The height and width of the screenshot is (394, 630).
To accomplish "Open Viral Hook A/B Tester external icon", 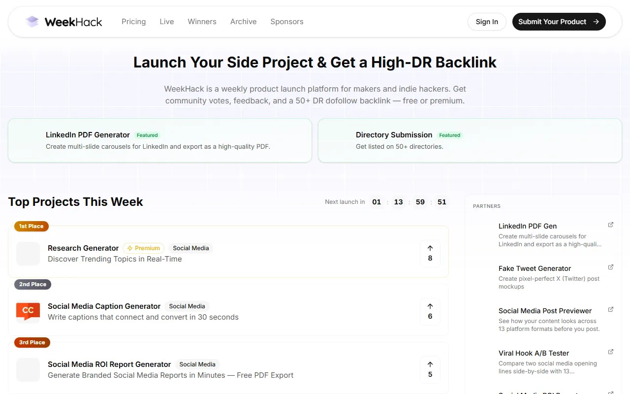I will 610,352.
